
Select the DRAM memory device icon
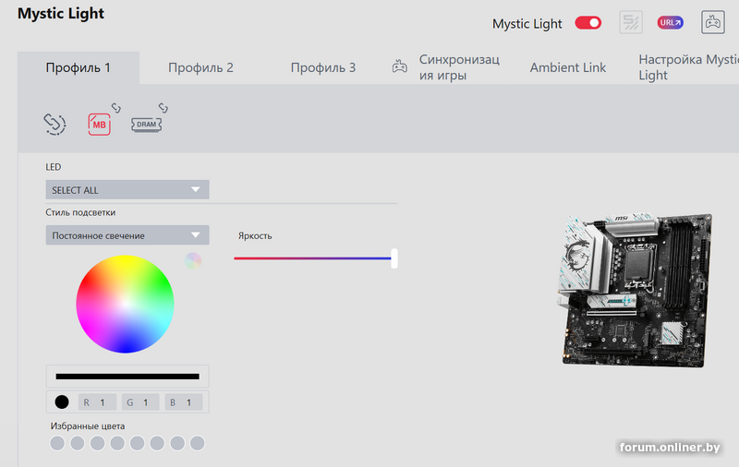tap(146, 123)
